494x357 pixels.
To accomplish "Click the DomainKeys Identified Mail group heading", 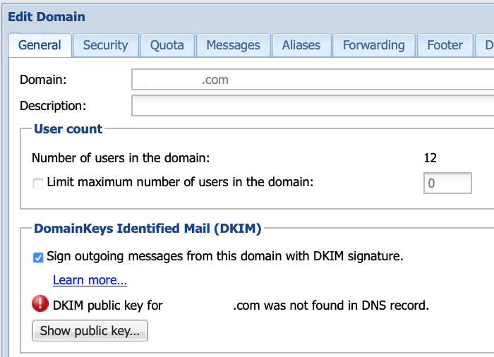I will click(147, 229).
